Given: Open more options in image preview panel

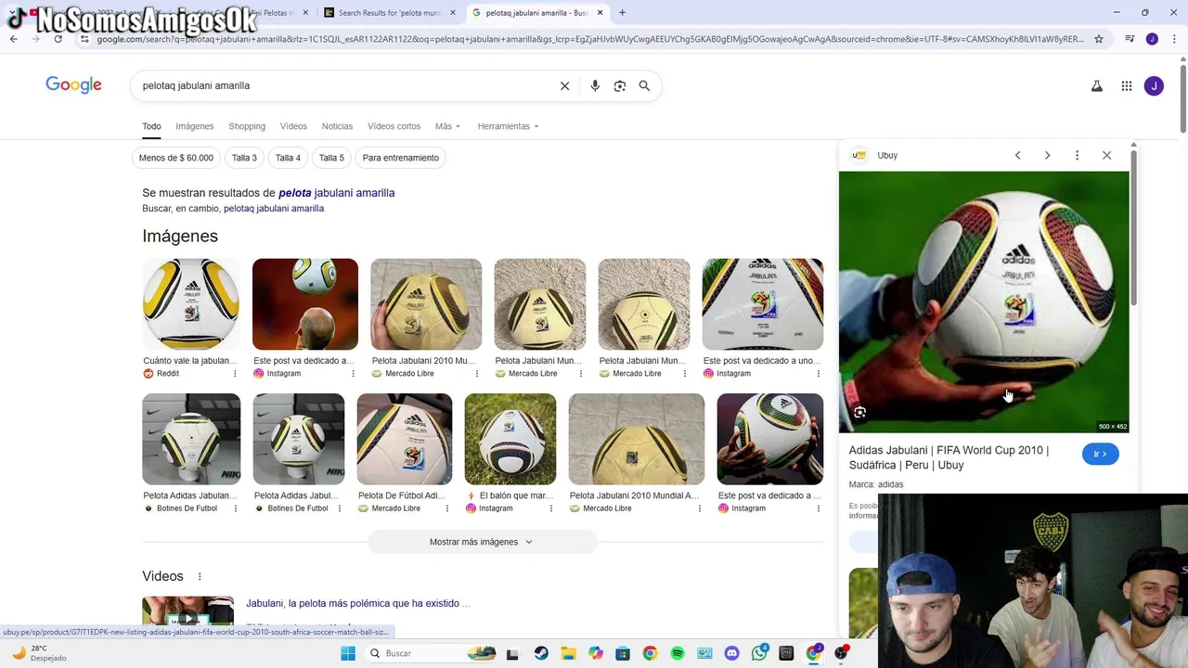Looking at the screenshot, I should [x=1077, y=155].
